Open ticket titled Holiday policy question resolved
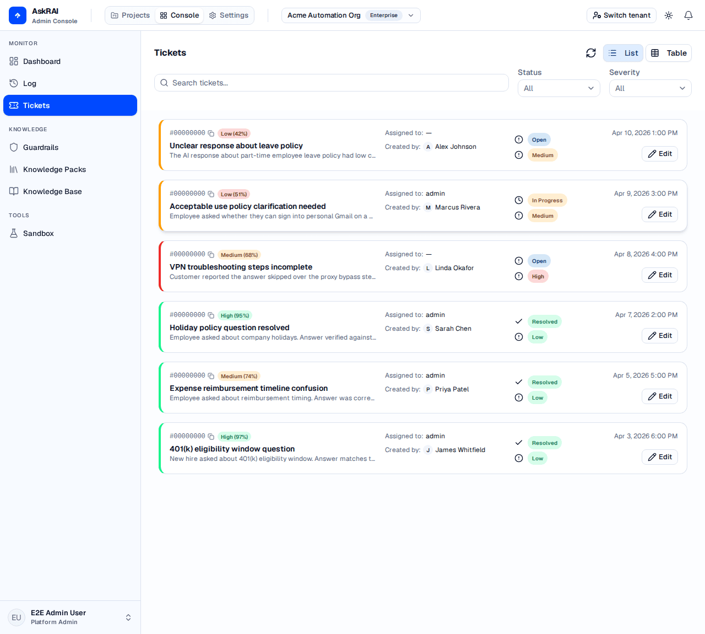705x634 pixels. pyautogui.click(x=229, y=327)
